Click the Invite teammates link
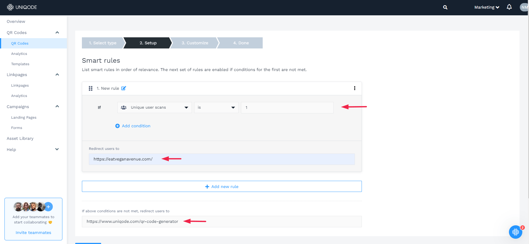The image size is (529, 244). [x=33, y=233]
